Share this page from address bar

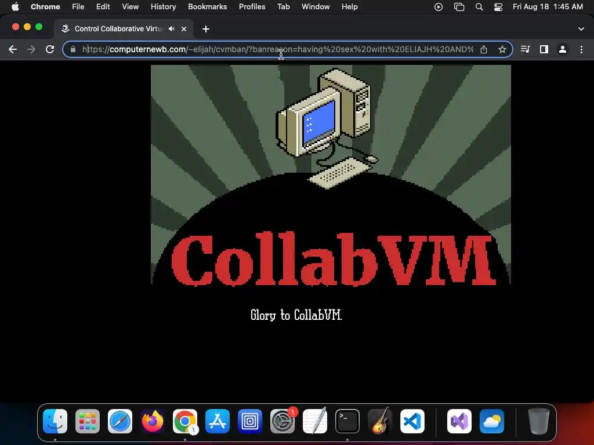coord(484,49)
